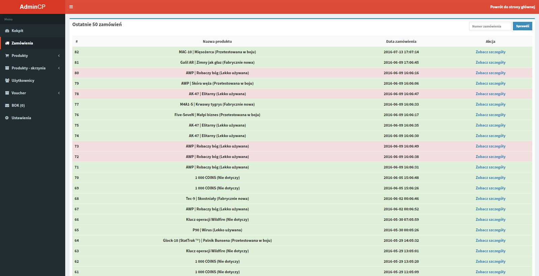
Task: View details for order 82 MAC-10
Action: [x=490, y=52]
